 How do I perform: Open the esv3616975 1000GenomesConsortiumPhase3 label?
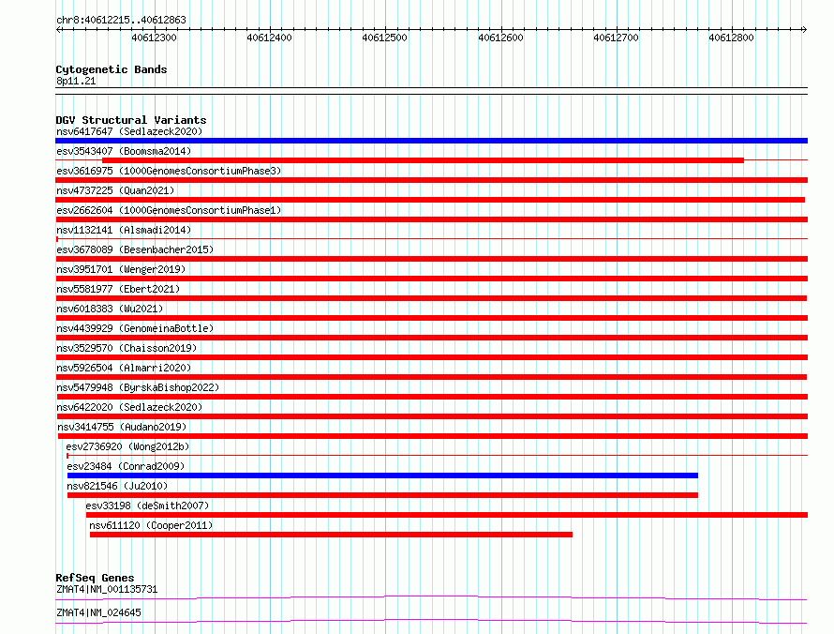point(169,171)
